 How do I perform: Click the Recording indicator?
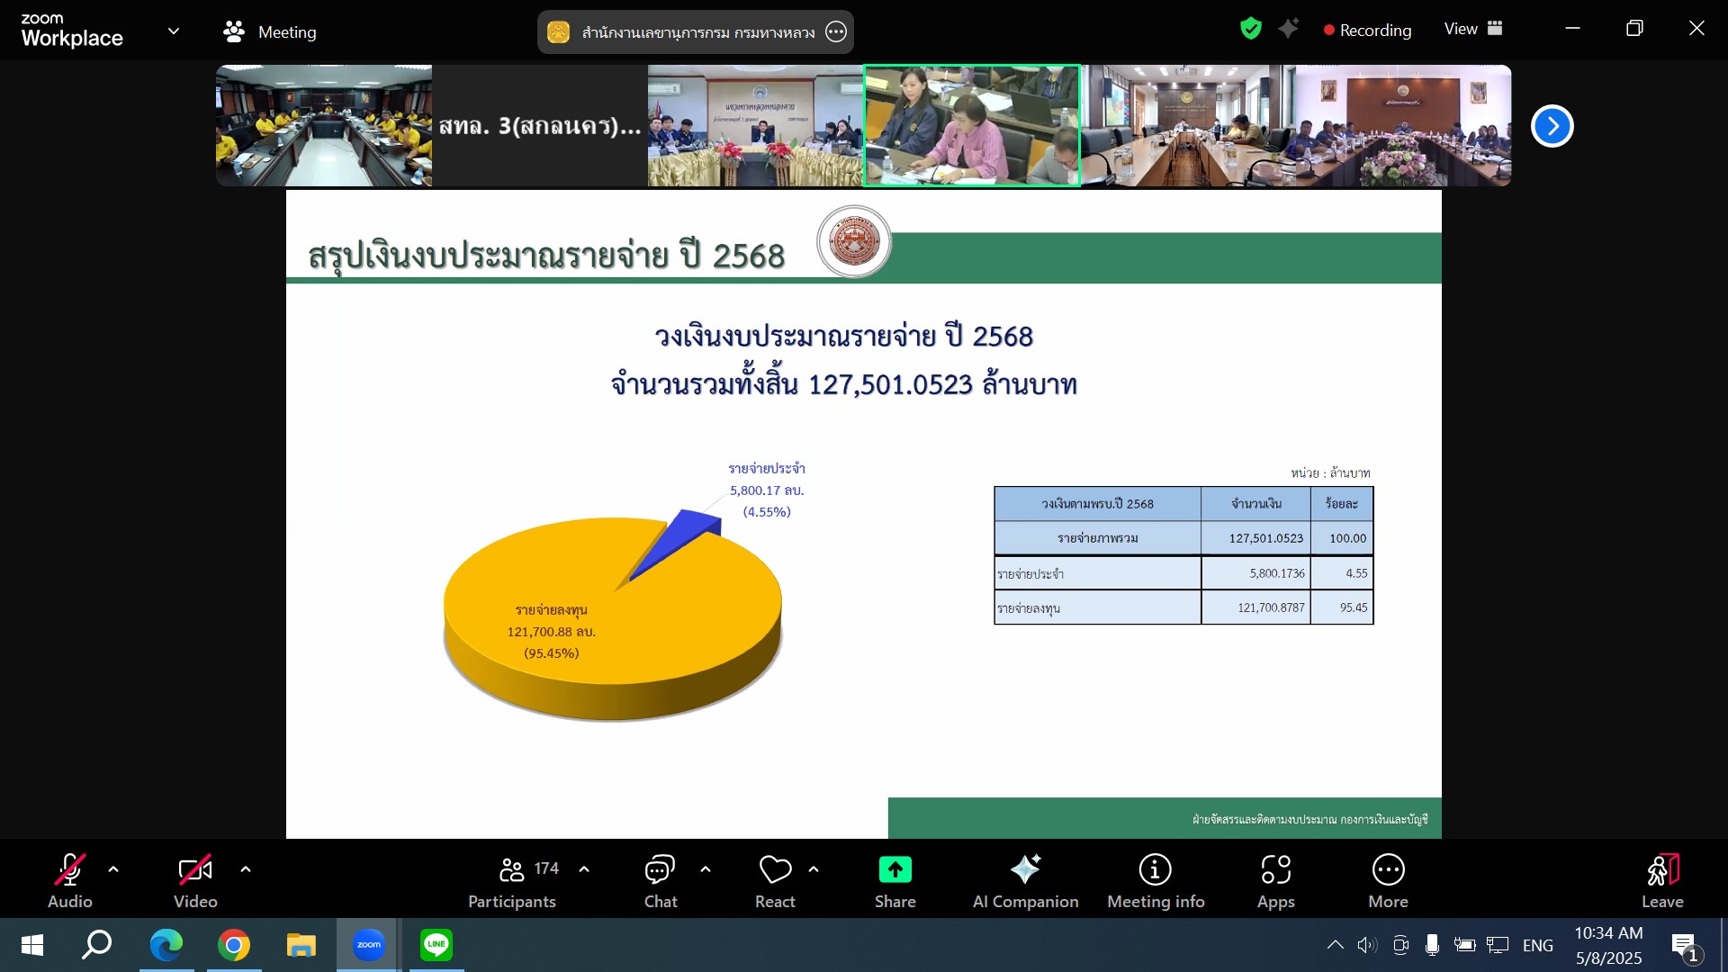[1367, 30]
